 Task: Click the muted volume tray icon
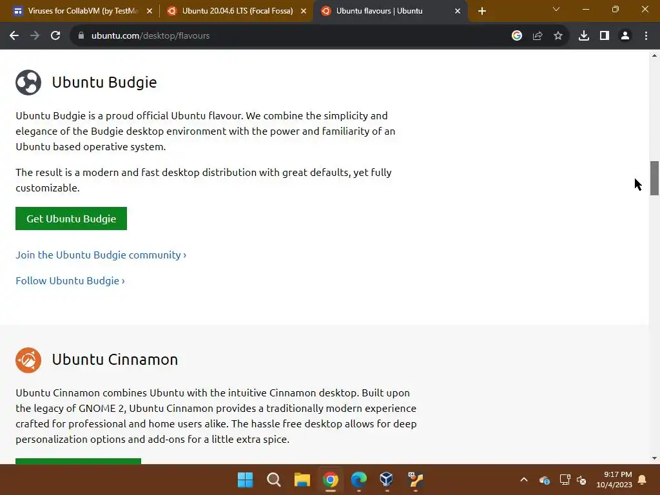pos(581,480)
